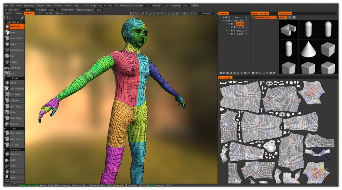
Task: Select the Quads tool
Action: [12, 44]
